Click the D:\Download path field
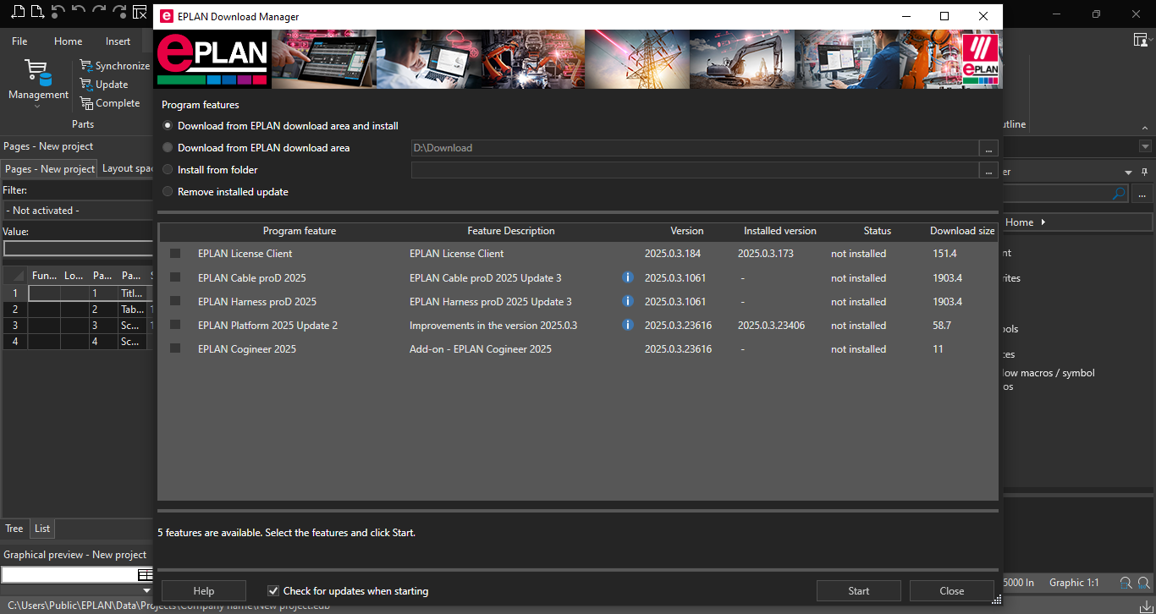Screen dimensions: 1156x614 (694, 148)
